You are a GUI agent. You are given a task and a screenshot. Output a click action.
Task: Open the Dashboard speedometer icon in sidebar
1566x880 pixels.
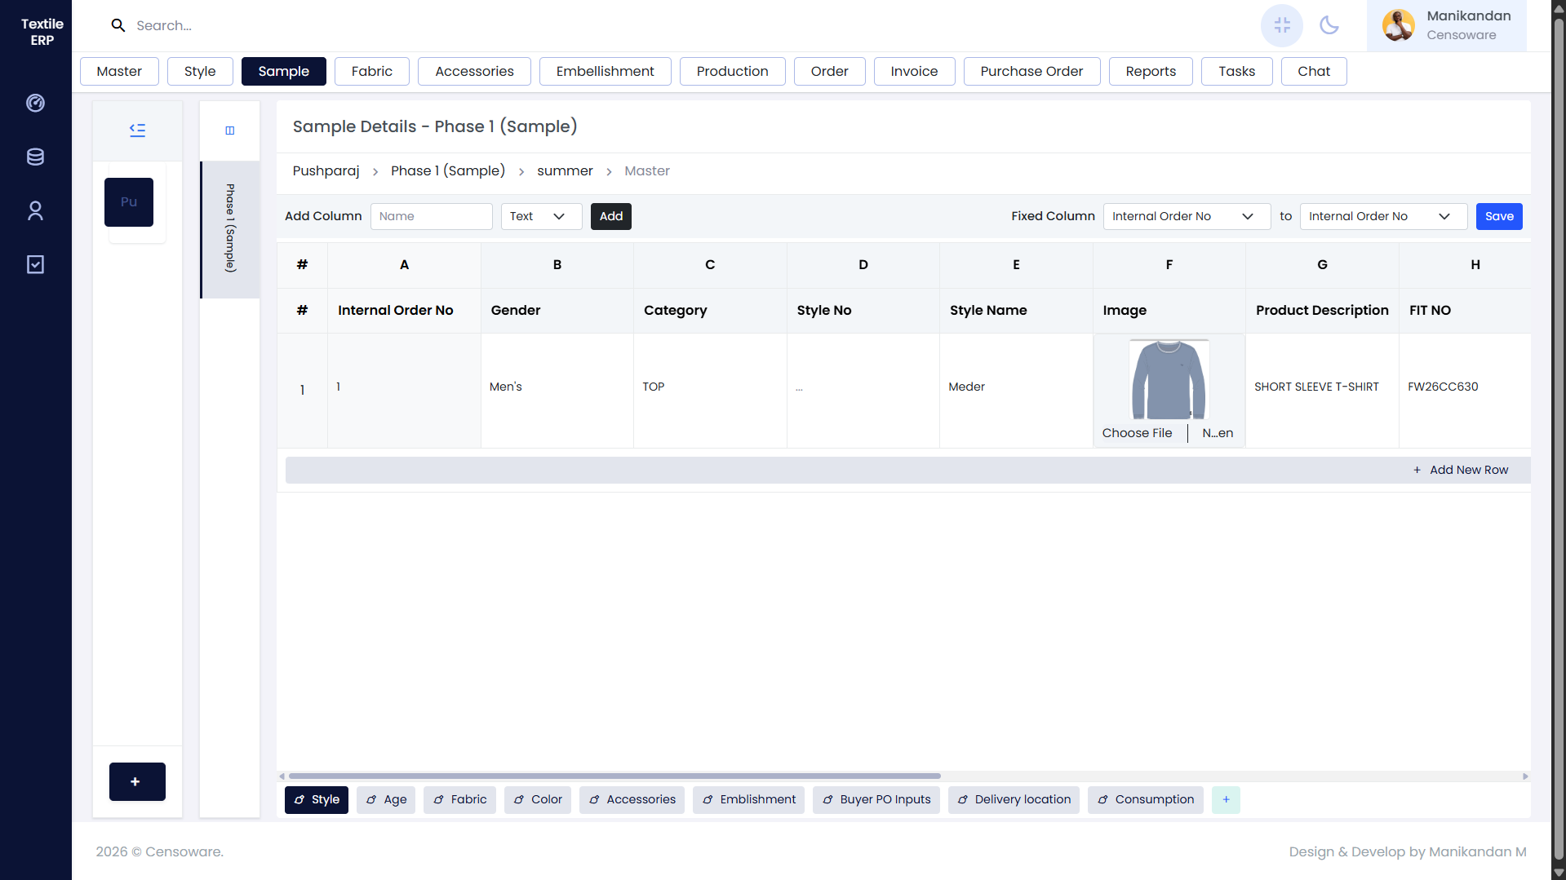pyautogui.click(x=35, y=103)
